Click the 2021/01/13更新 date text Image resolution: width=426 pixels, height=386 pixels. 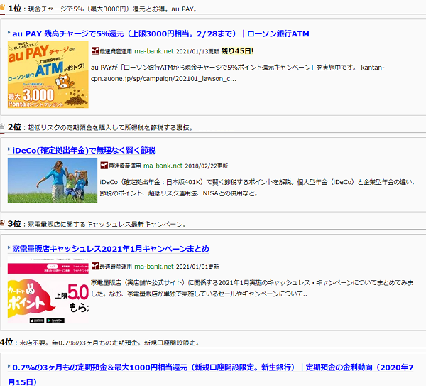click(197, 51)
